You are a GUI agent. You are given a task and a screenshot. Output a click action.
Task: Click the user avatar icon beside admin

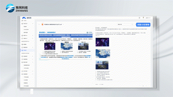coord(143,18)
